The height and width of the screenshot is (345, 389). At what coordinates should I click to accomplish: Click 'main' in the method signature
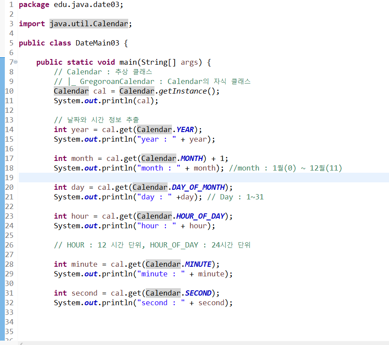pyautogui.click(x=128, y=62)
